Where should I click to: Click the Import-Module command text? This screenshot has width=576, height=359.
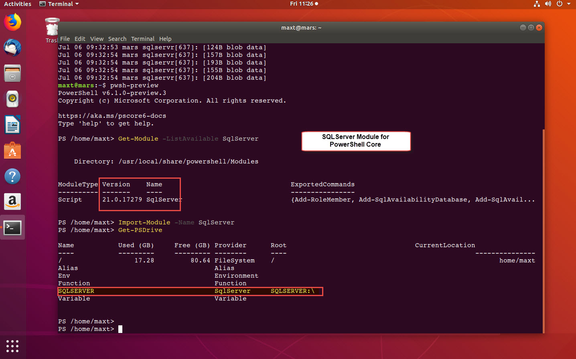point(144,222)
